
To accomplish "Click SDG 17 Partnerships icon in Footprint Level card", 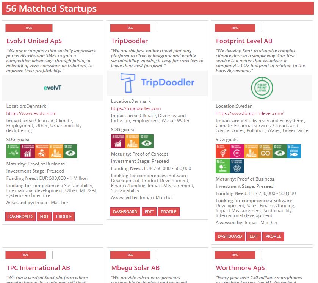I will (x=237, y=166).
